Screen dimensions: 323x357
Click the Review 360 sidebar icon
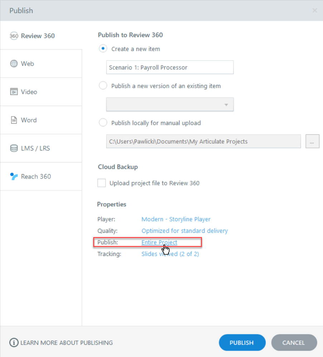[14, 36]
